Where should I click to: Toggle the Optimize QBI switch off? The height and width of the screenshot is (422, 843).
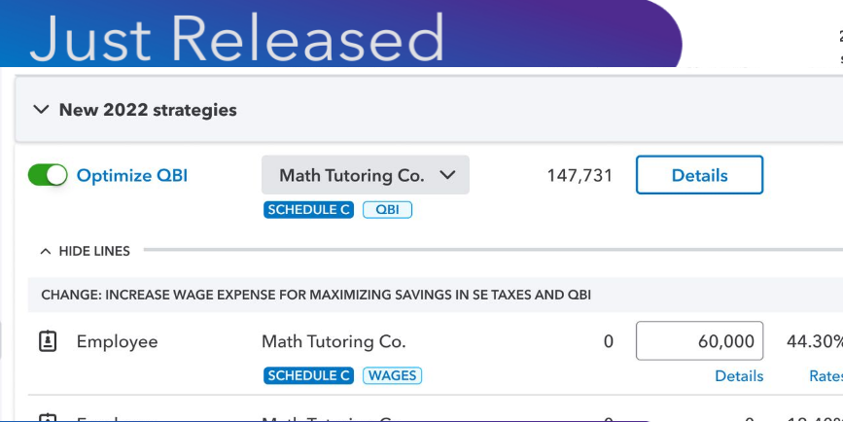coord(48,175)
